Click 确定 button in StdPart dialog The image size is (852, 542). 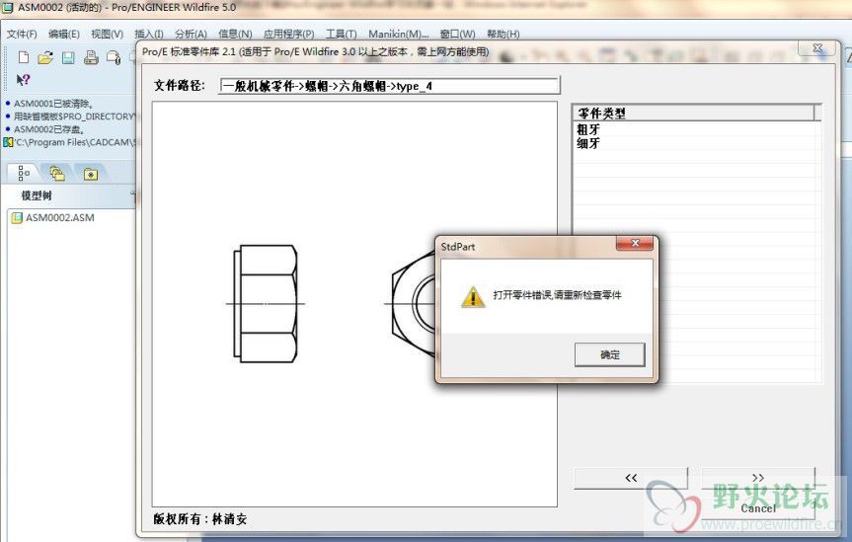pyautogui.click(x=610, y=355)
